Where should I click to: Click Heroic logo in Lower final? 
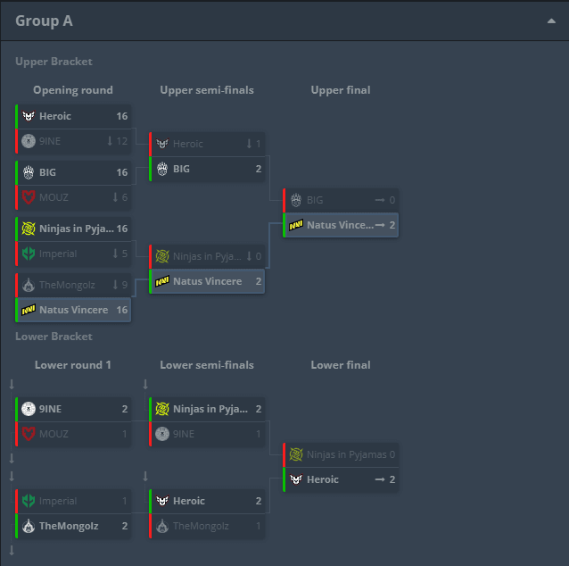296,479
